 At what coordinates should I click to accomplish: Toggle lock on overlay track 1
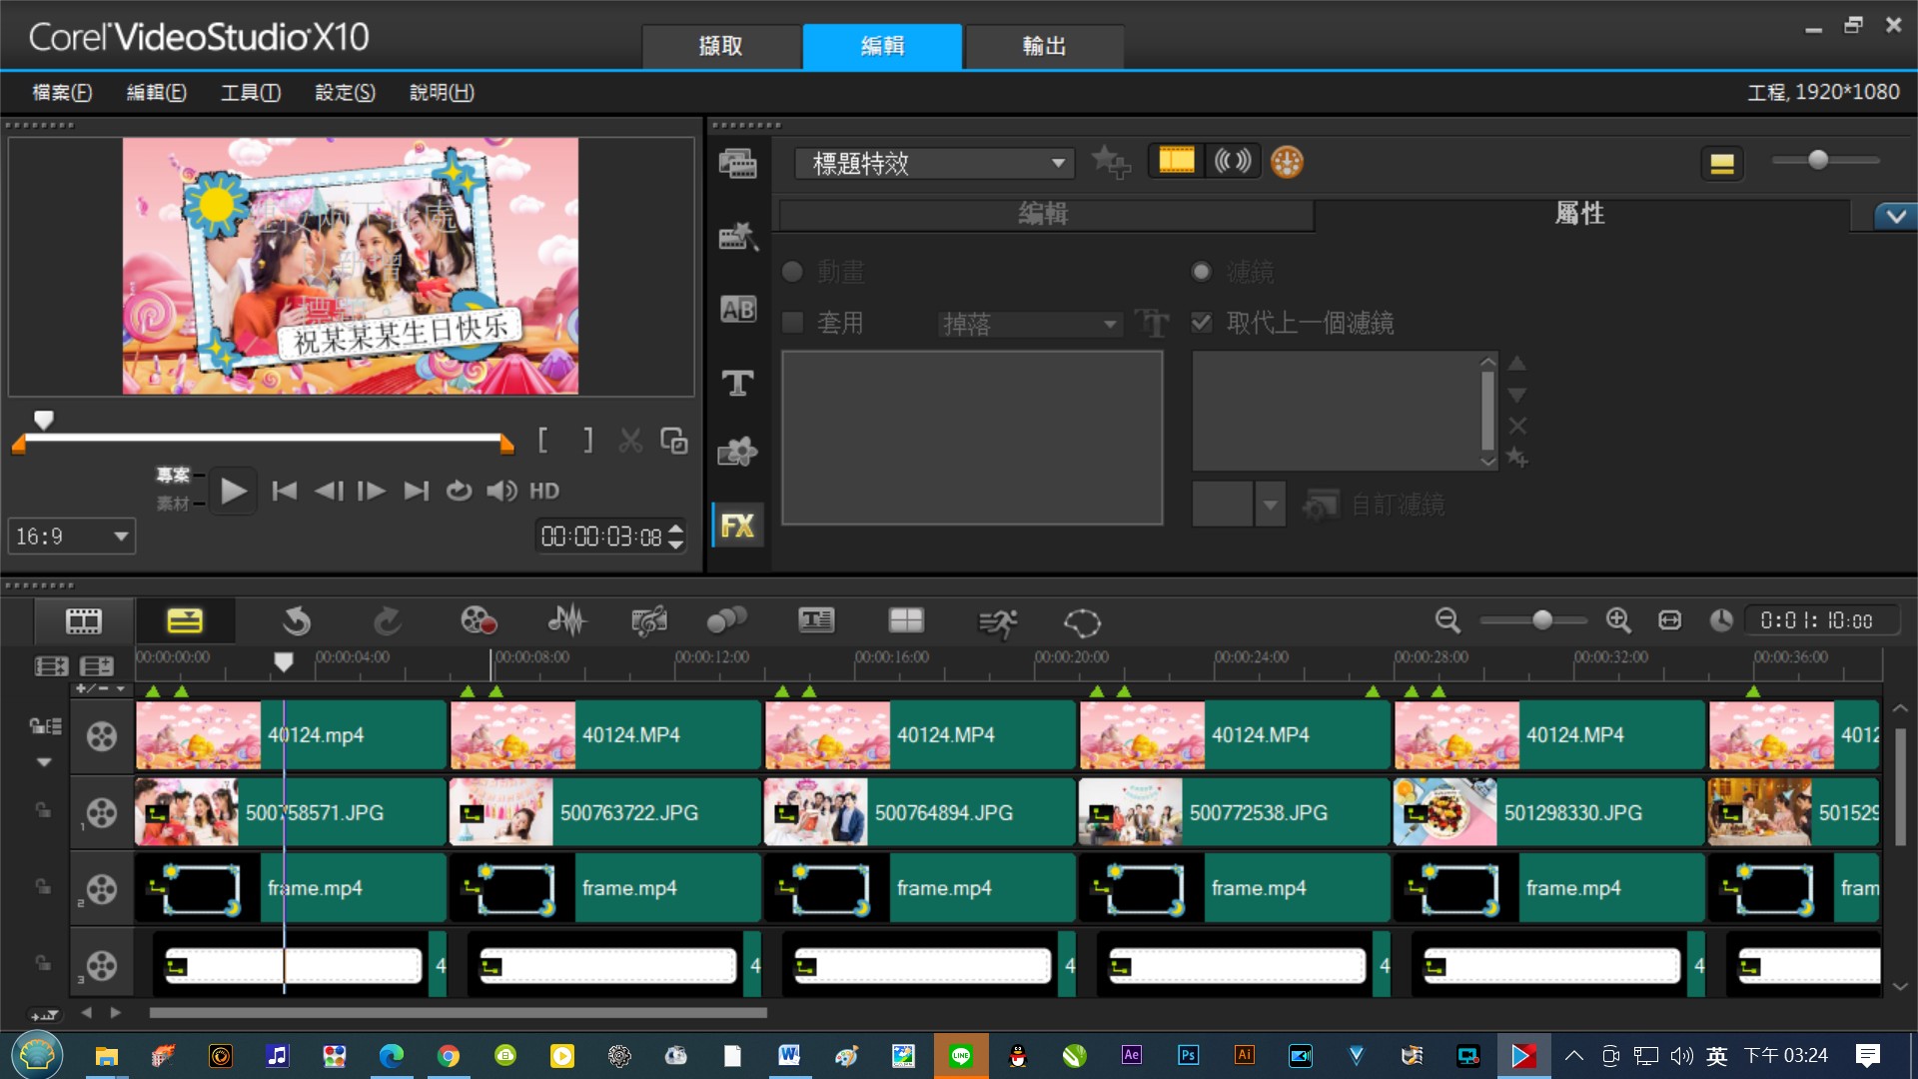43,810
